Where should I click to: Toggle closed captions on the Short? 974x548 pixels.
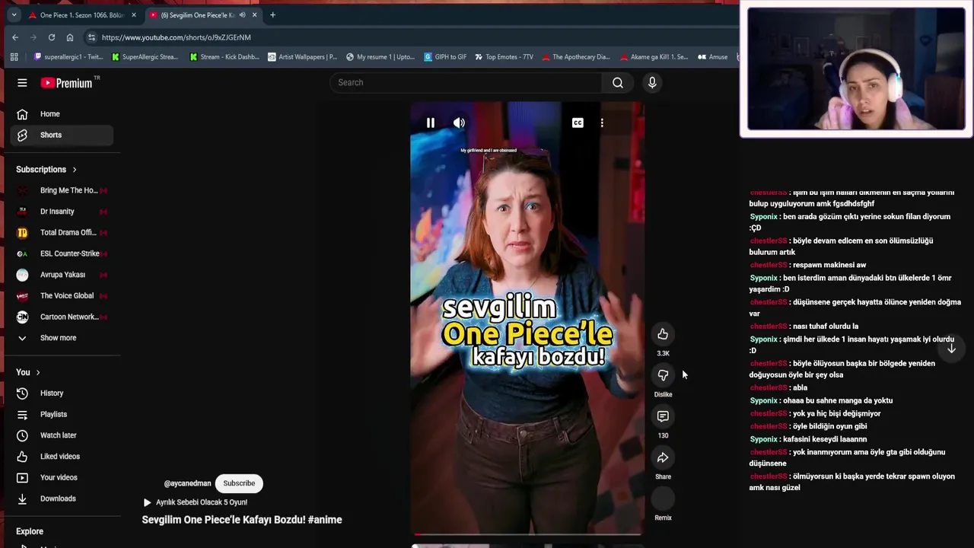[x=578, y=123]
